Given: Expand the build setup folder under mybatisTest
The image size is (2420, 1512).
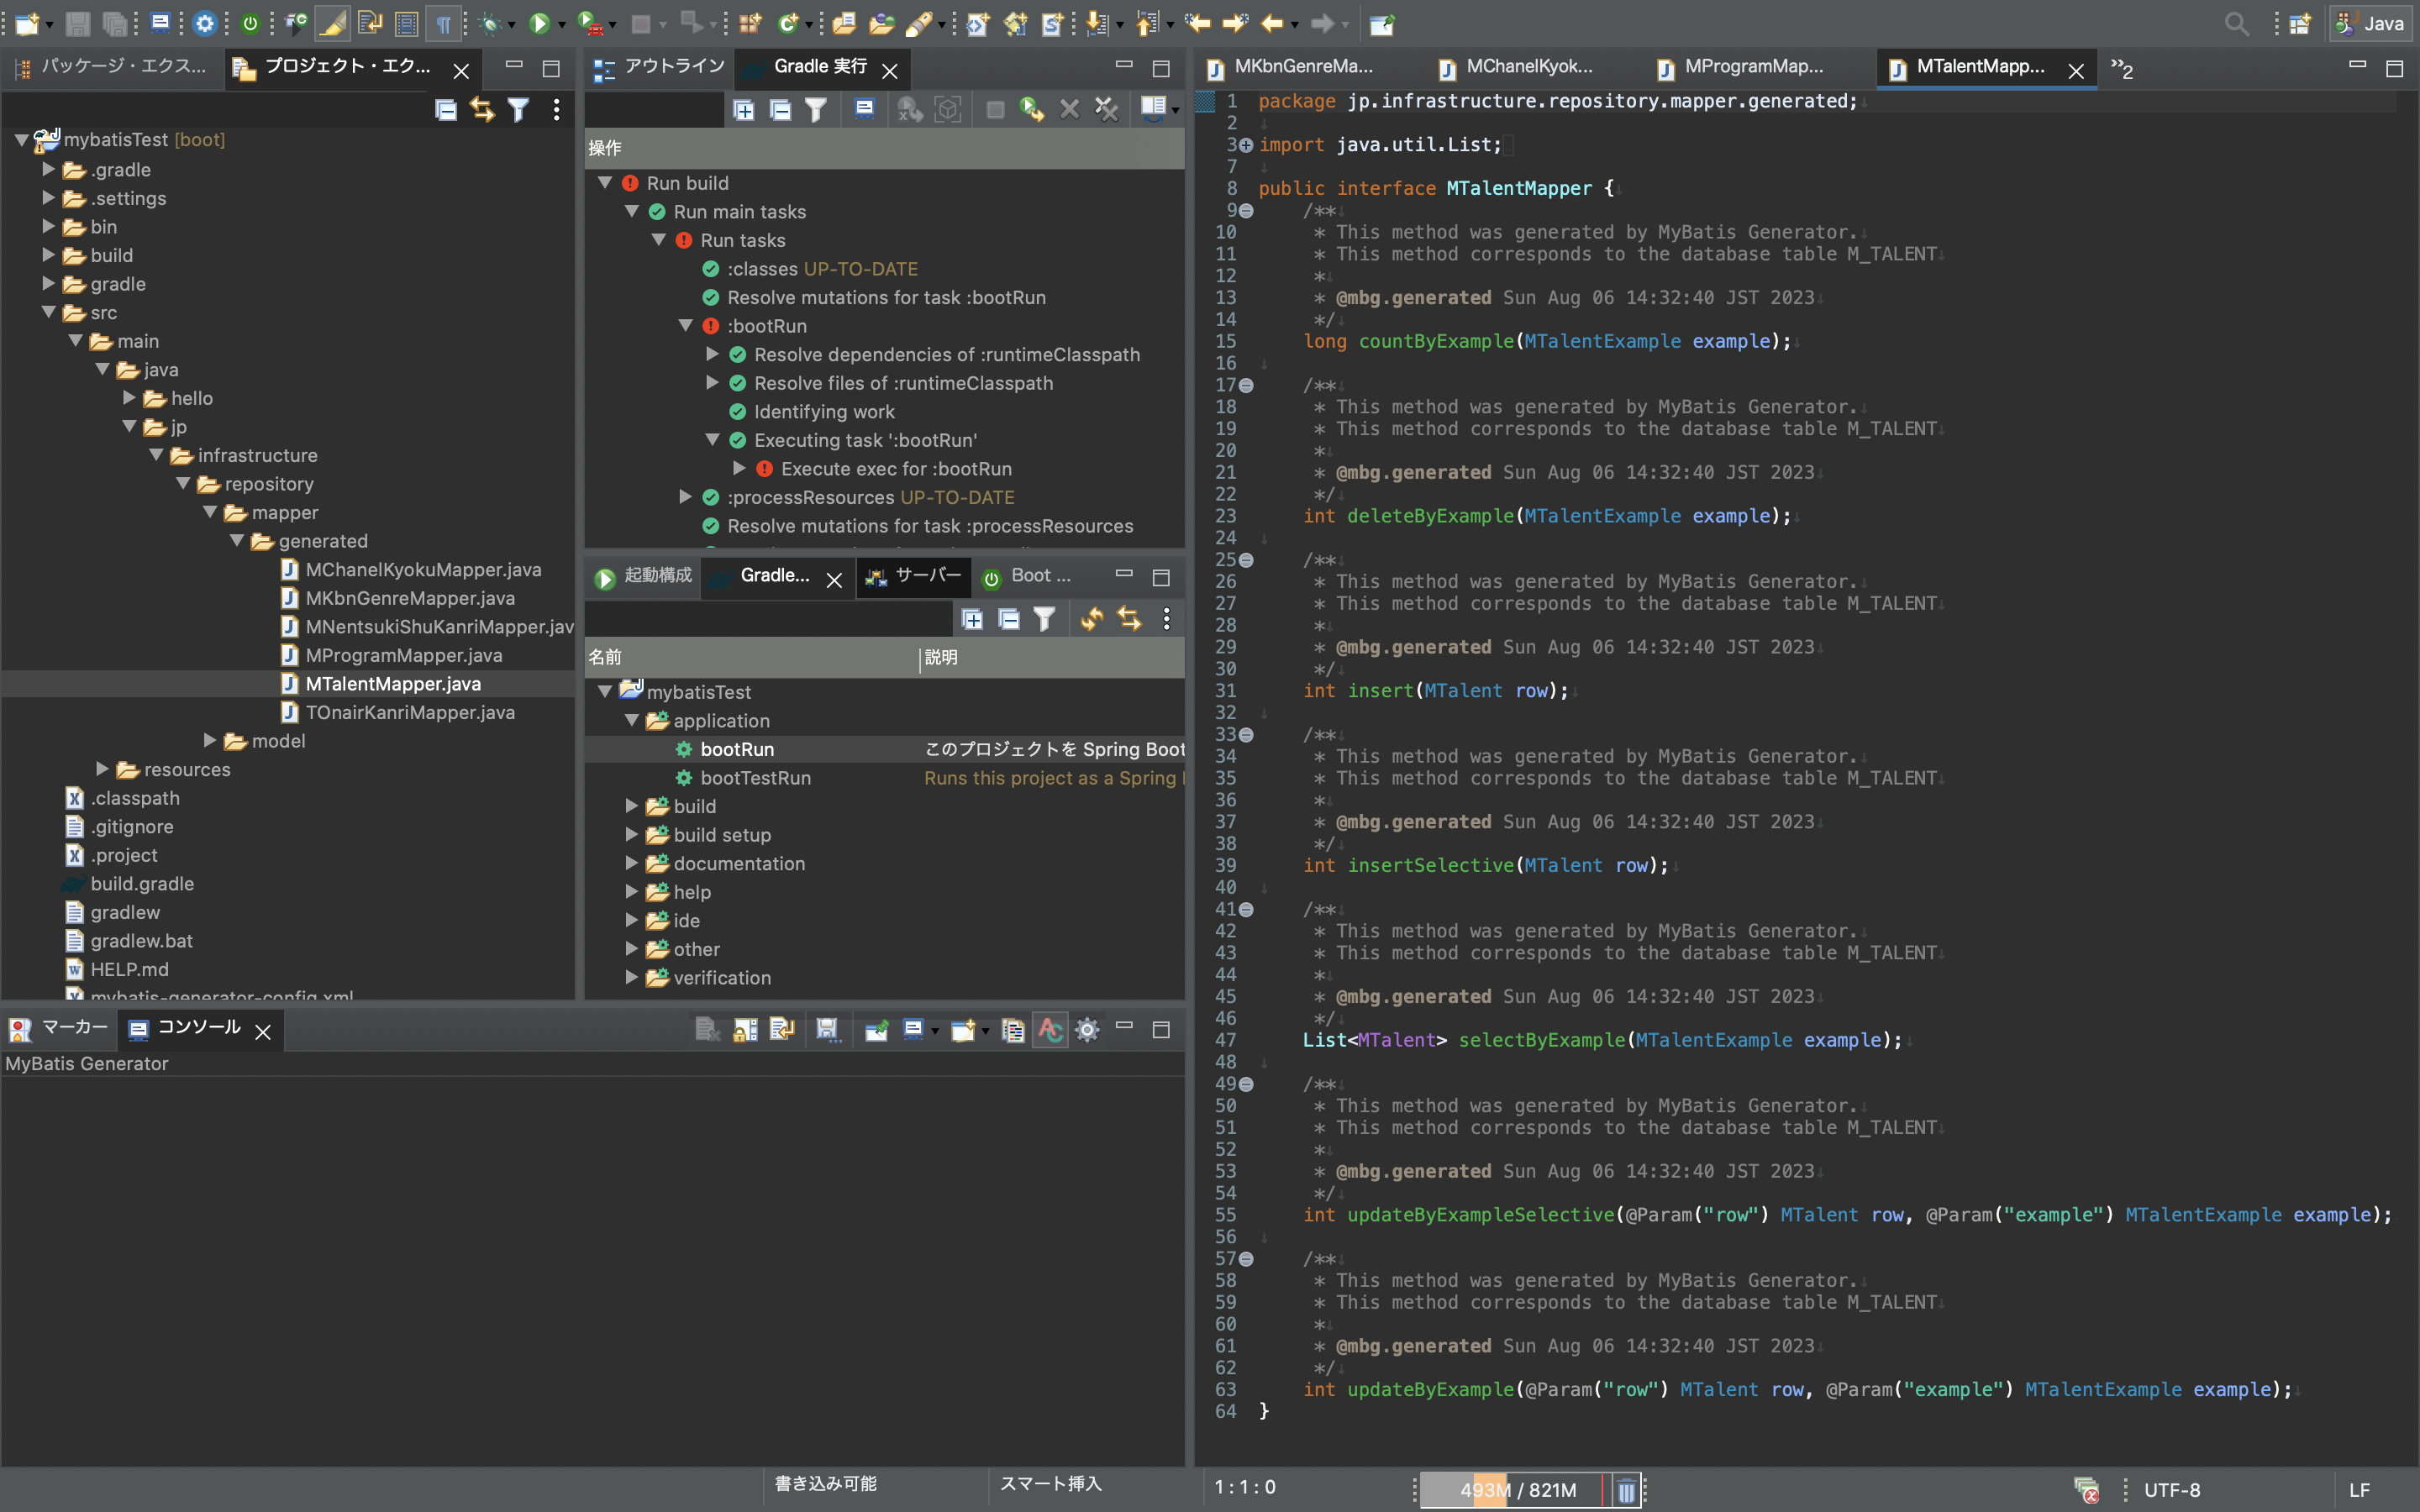Looking at the screenshot, I should [632, 835].
